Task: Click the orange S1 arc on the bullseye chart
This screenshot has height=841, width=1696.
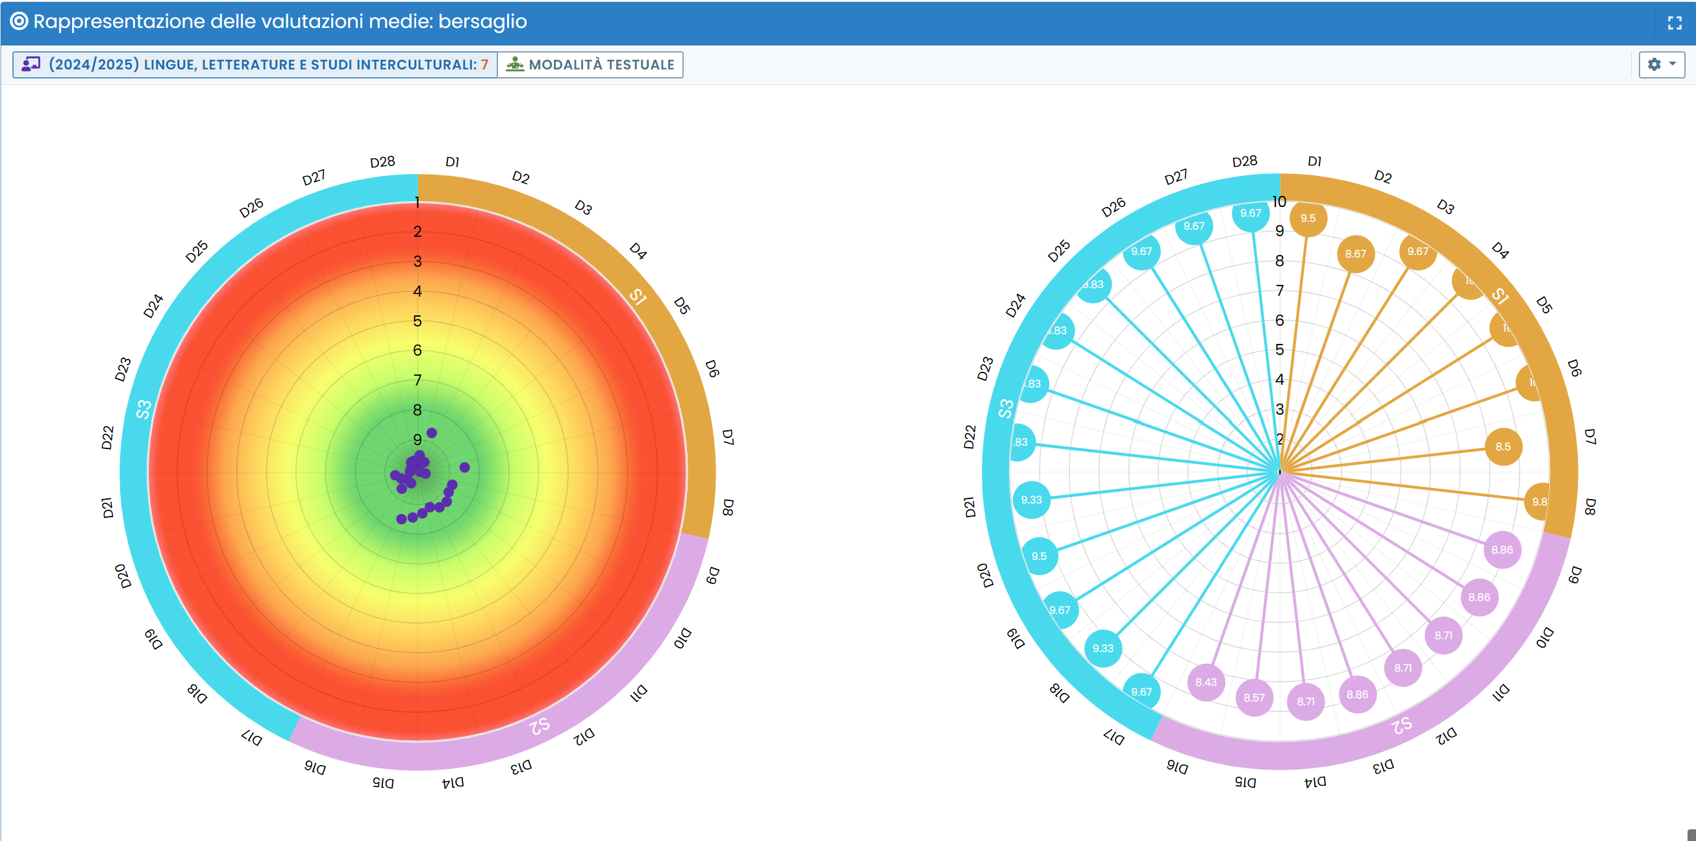Action: pyautogui.click(x=638, y=297)
